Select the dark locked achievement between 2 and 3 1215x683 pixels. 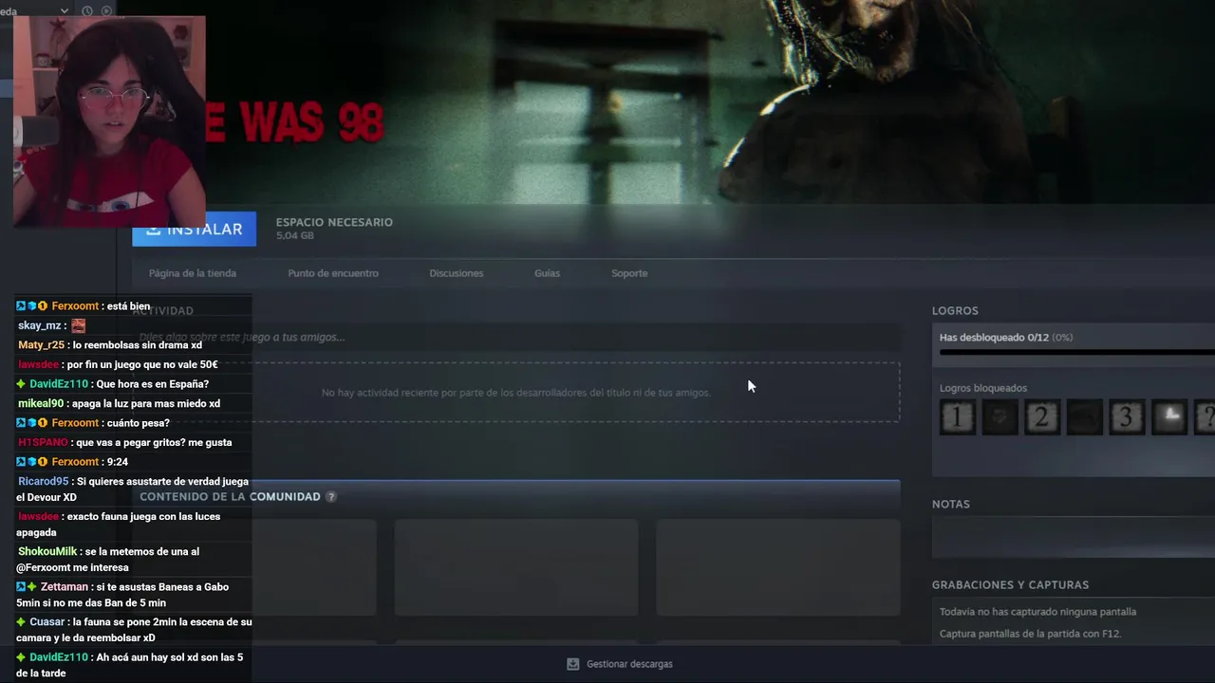(x=1084, y=417)
